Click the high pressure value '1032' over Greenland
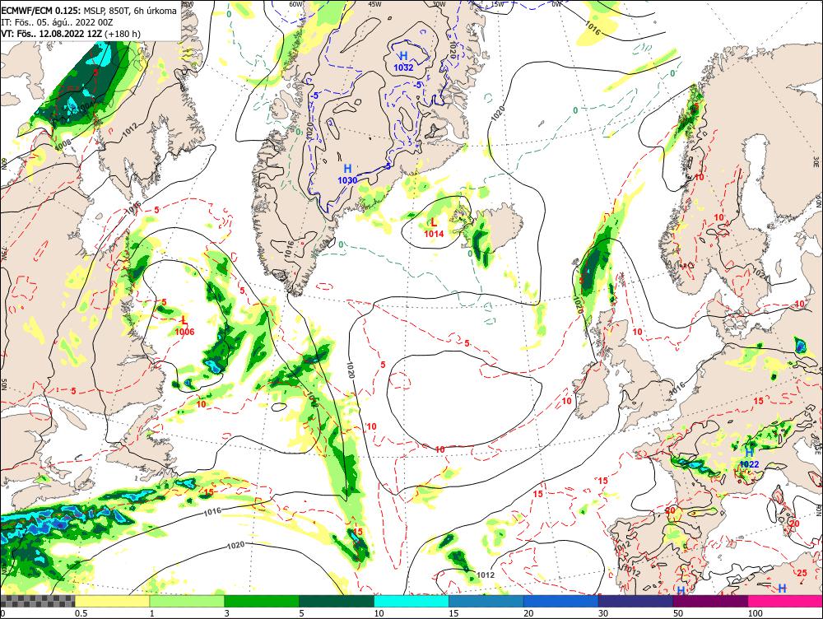The height and width of the screenshot is (619, 823). point(403,67)
